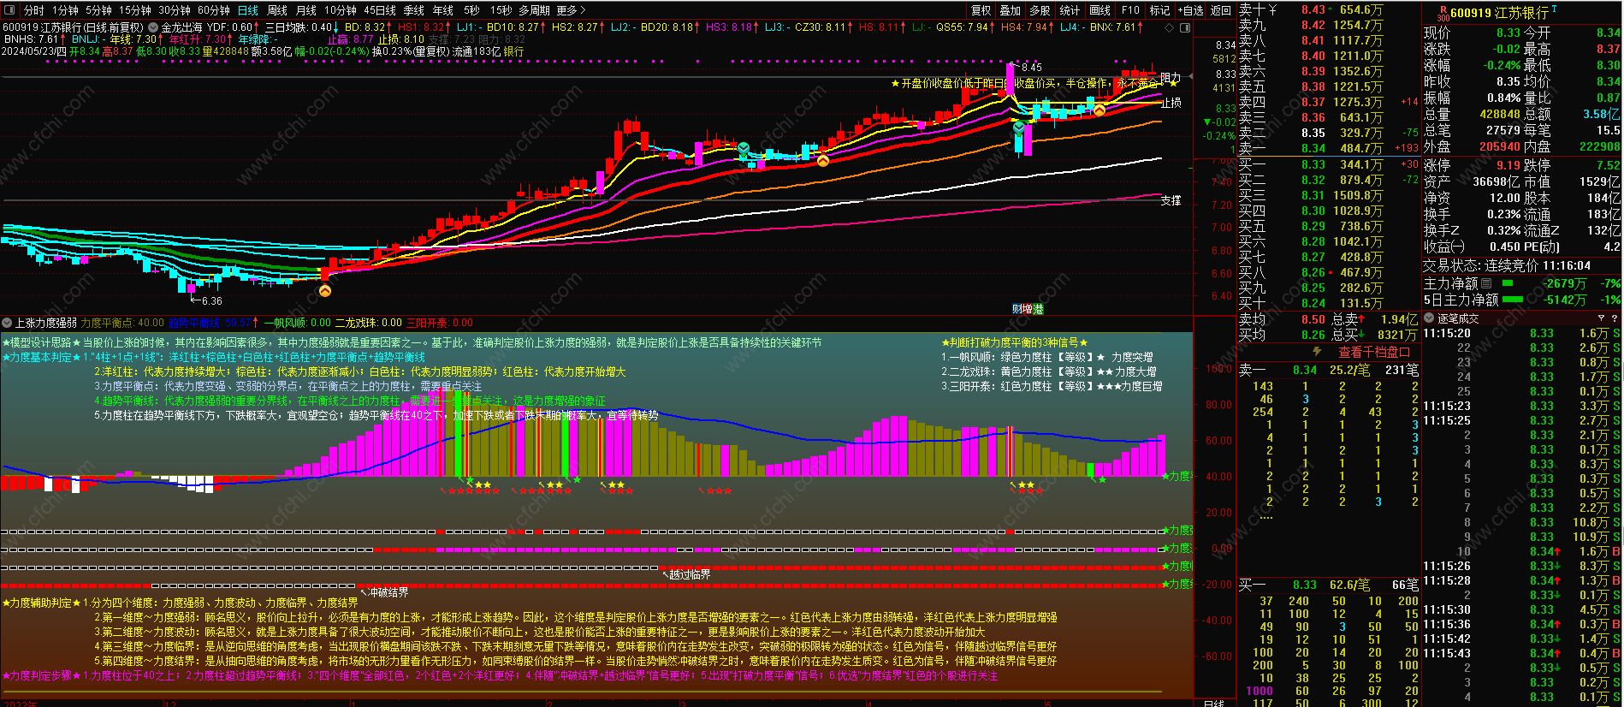Click the 力度平衡点: 40.00 label

pos(122,323)
